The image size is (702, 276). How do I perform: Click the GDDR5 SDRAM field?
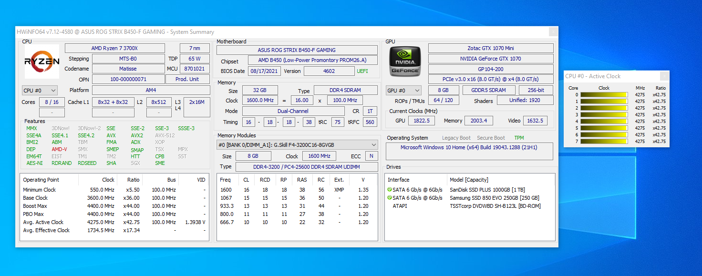pyautogui.click(x=489, y=90)
